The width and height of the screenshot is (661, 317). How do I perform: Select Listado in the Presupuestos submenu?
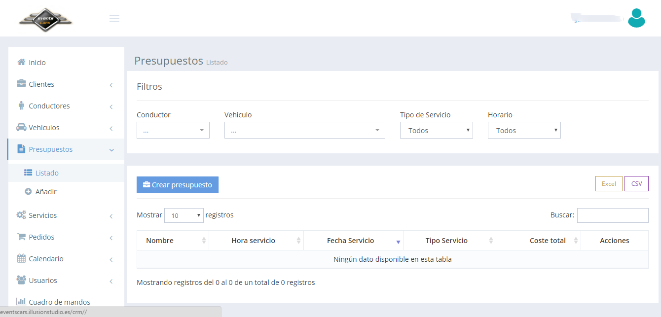pyautogui.click(x=47, y=173)
